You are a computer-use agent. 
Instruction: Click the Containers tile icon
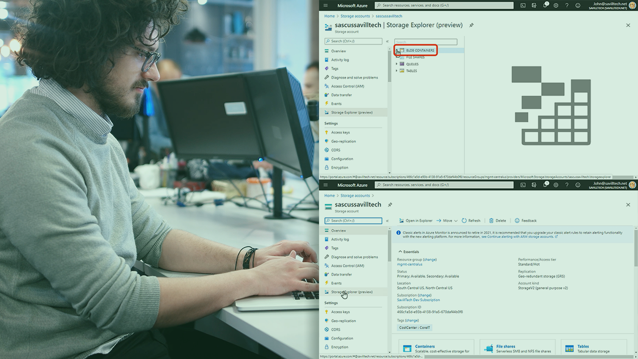[407, 349]
